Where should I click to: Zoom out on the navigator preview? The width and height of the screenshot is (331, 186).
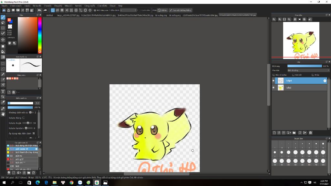click(289, 19)
